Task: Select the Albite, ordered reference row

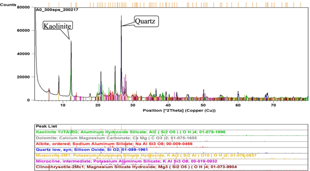Action: (172, 144)
